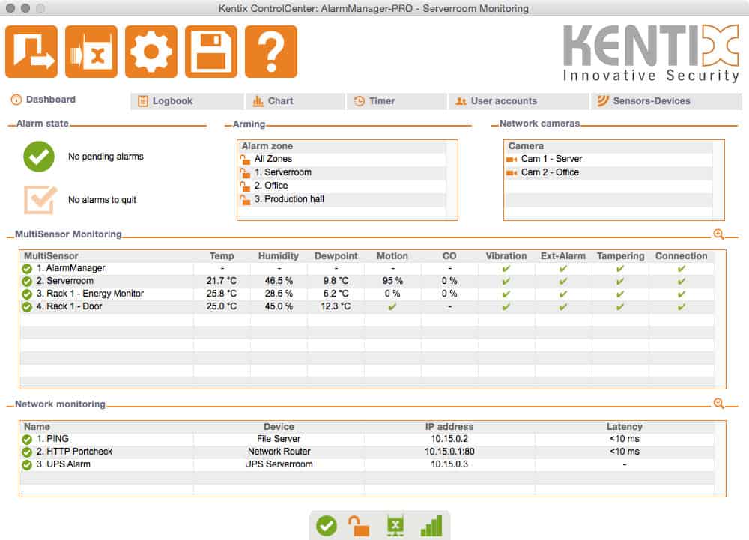The width and height of the screenshot is (749, 540).
Task: Click the Vibration column header
Action: coord(506,256)
